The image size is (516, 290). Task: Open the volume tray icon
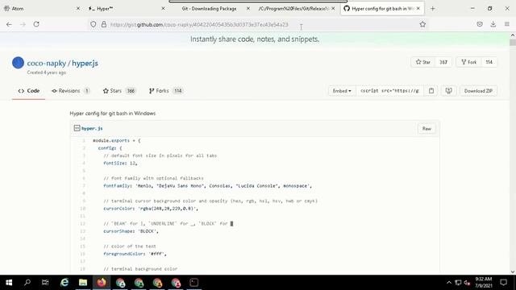click(x=467, y=283)
